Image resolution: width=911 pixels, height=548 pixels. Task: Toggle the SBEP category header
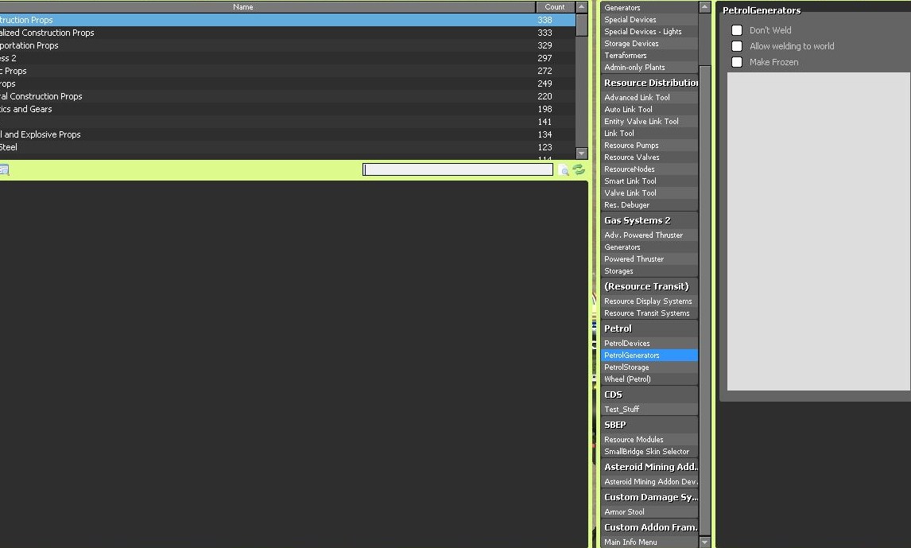[649, 425]
